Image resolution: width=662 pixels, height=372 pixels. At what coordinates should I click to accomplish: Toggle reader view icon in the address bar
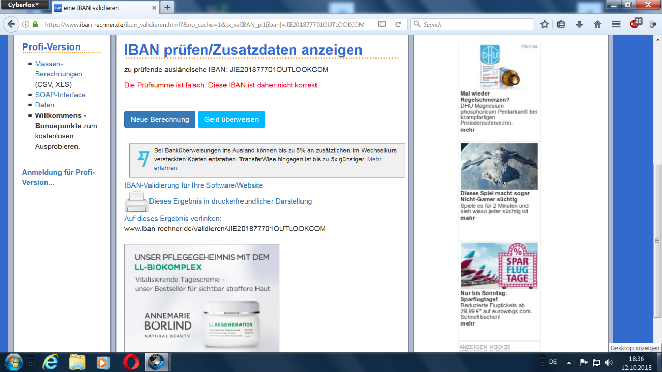[x=382, y=24]
